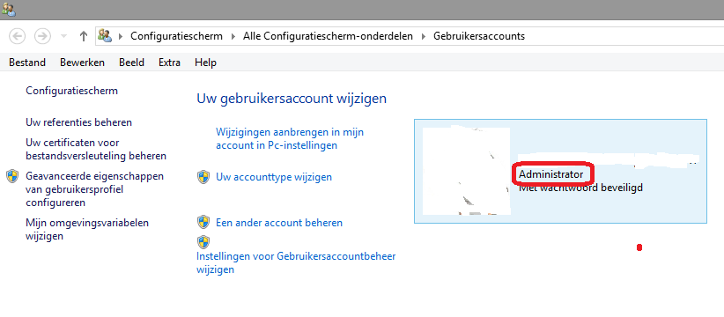Click the shield icon beside Een ander account beheren
The width and height of the screenshot is (724, 317).
pyautogui.click(x=203, y=223)
